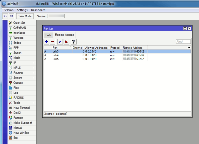Click remote address ending 63506
This screenshot has height=144, width=199.
tap(133, 55)
